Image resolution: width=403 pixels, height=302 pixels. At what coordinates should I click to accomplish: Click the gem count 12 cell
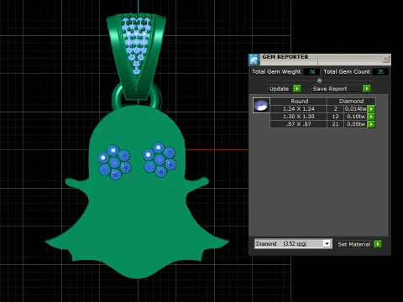[x=335, y=117]
